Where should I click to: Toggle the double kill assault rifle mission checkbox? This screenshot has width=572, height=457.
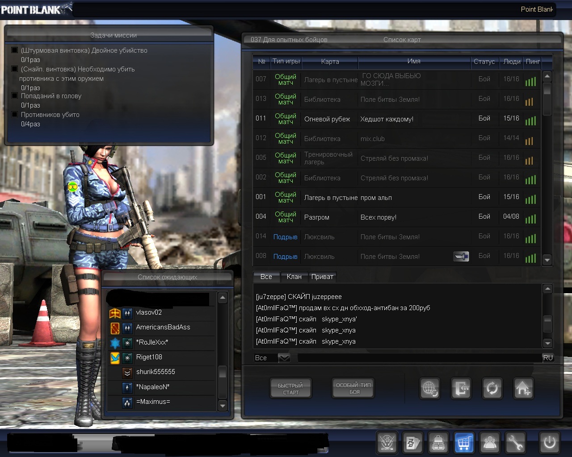[x=15, y=50]
